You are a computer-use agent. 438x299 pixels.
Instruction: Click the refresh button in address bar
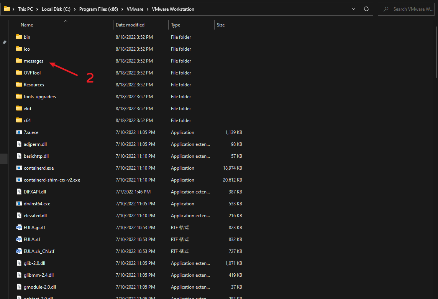366,9
